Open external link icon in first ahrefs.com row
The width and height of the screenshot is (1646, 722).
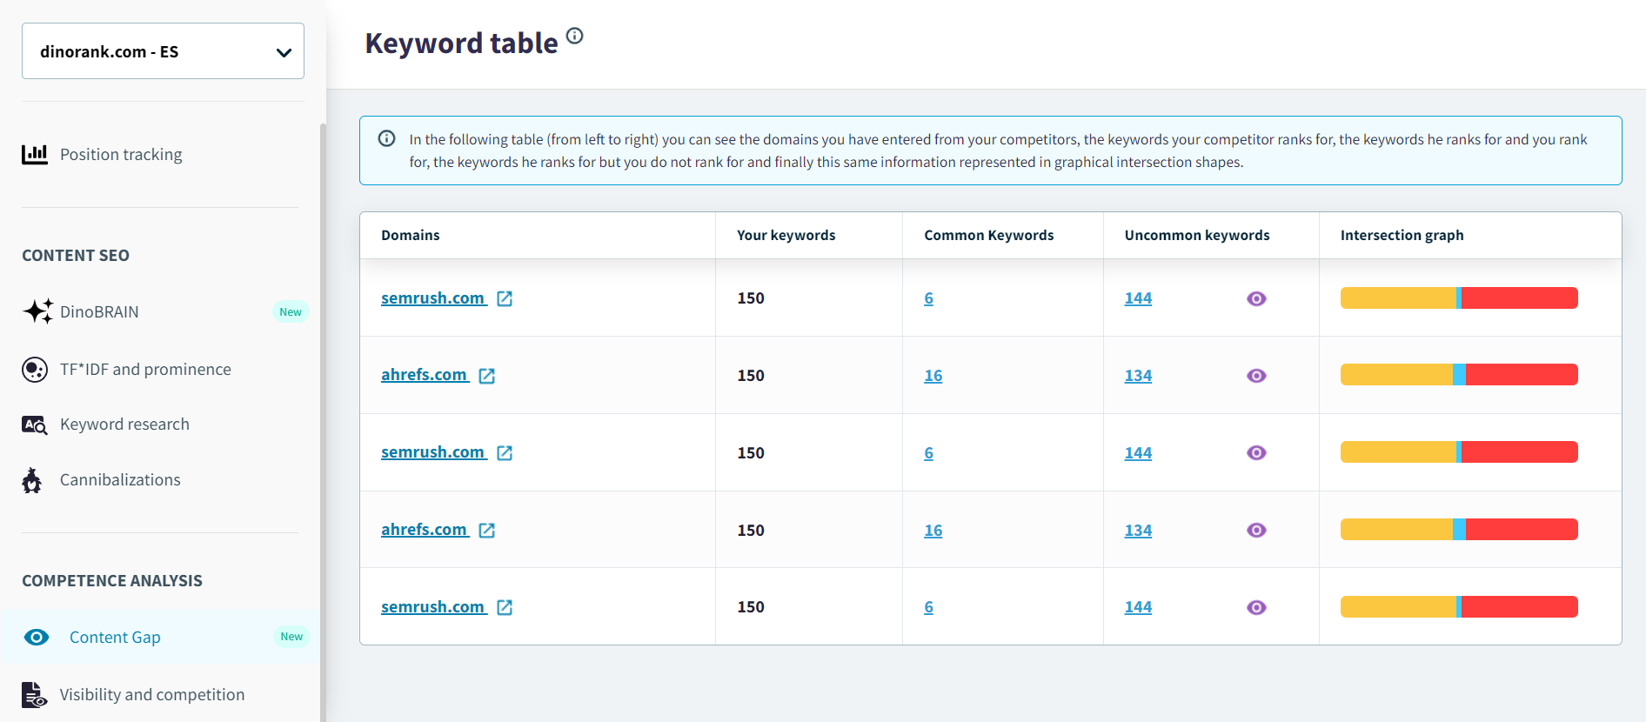(x=487, y=376)
